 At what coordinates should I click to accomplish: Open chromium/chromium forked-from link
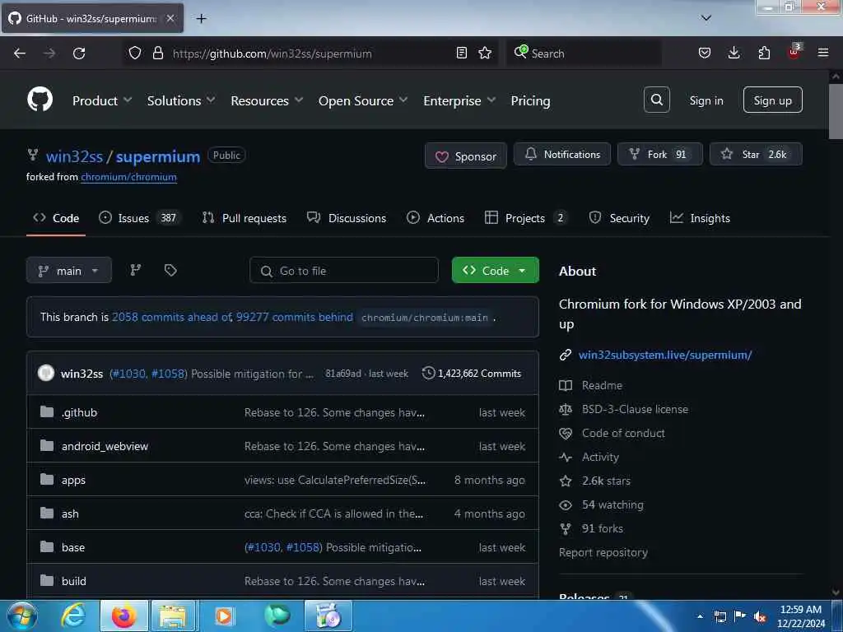[x=128, y=177]
